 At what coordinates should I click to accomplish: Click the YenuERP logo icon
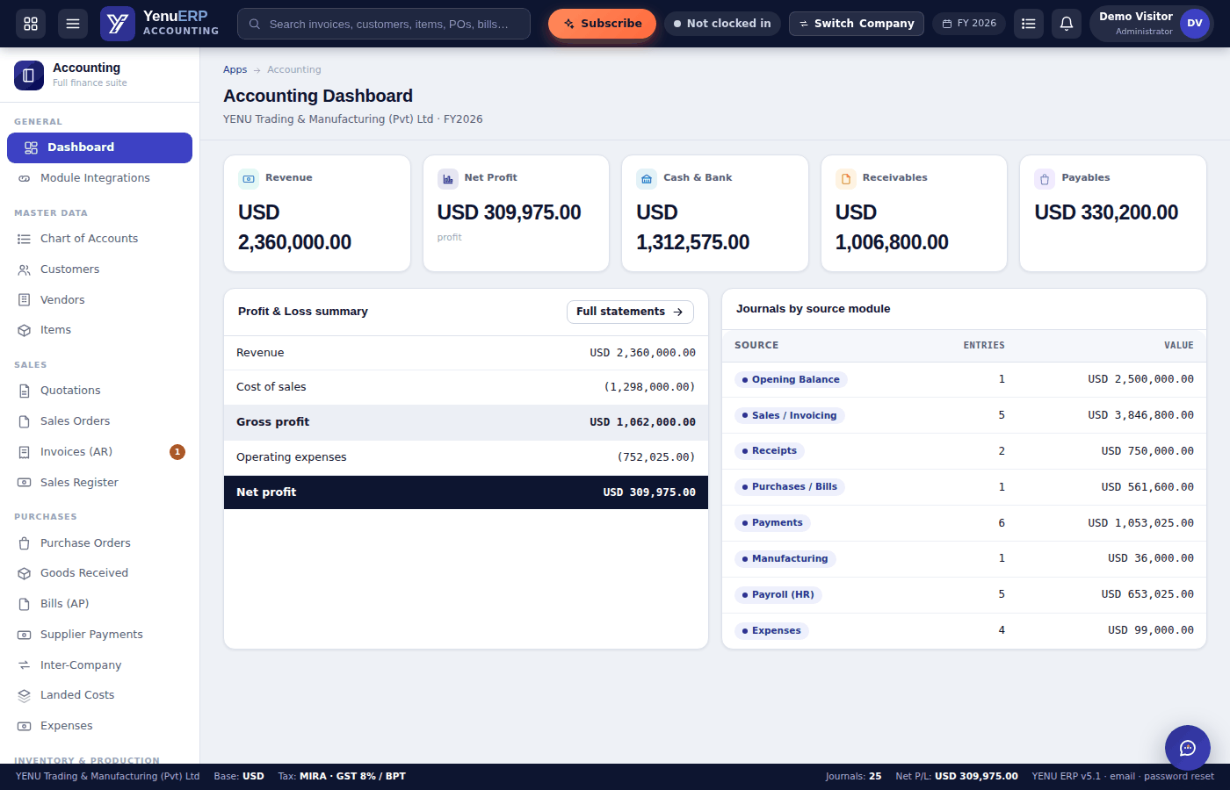click(117, 24)
